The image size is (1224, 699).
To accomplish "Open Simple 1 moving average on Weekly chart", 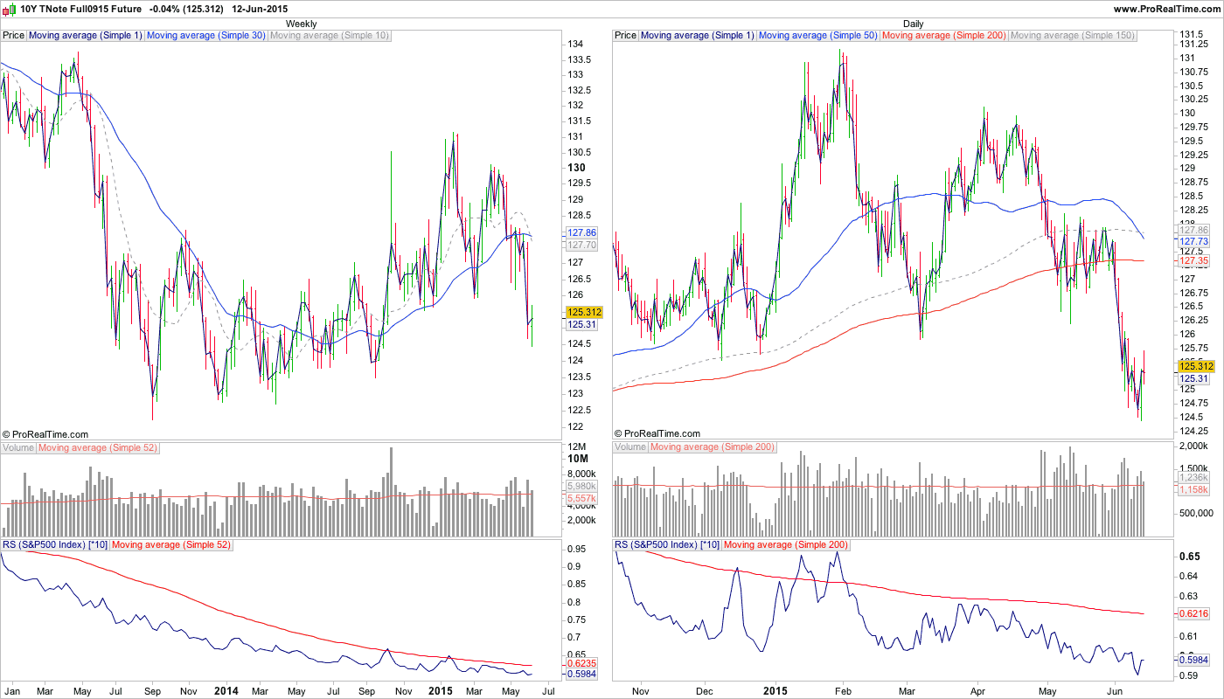I will 86,36.
